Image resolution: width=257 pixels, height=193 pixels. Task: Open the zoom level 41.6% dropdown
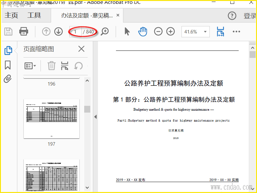point(195,32)
